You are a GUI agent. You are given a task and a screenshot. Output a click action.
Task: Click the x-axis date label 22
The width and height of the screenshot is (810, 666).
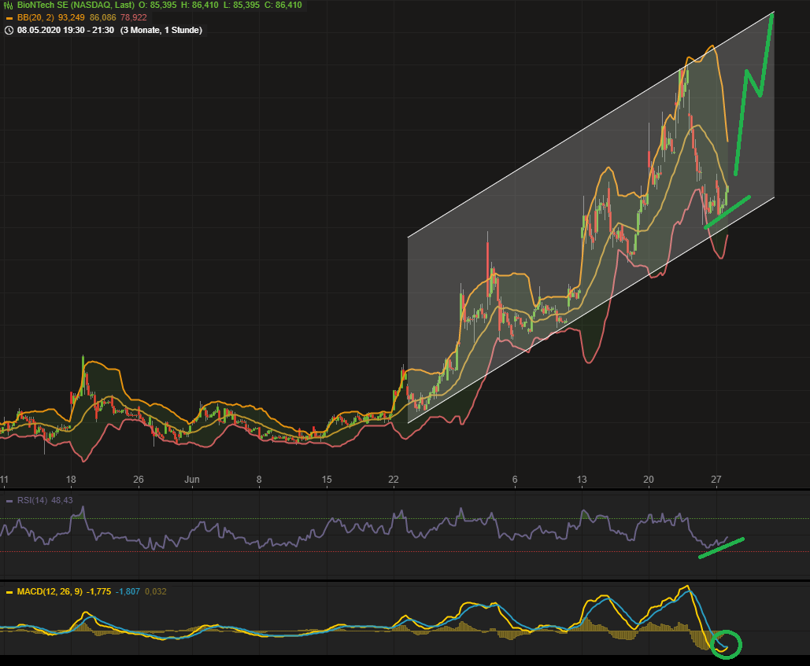(394, 480)
